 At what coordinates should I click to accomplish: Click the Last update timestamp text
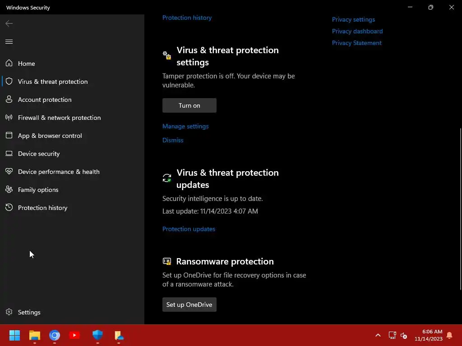[x=210, y=211]
